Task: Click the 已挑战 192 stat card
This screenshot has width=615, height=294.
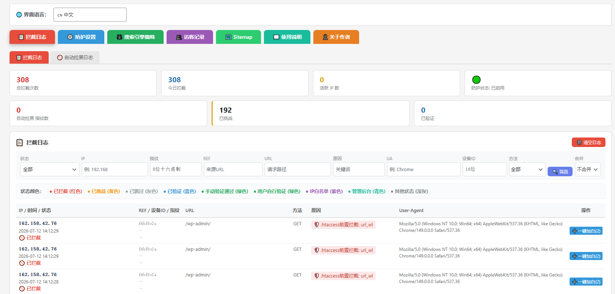Action: tap(310, 113)
